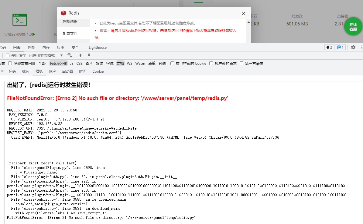Viewport: 363px width, 224px height.
Task: Open the 宝塔SSH终端 terminal icon
Action: coord(20,20)
